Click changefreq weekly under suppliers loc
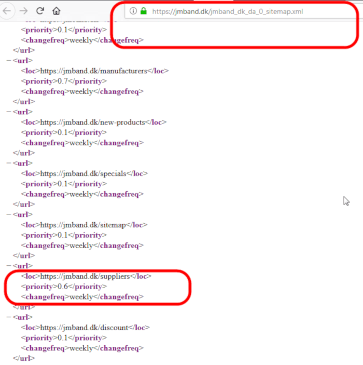The image size is (363, 365). [x=82, y=297]
